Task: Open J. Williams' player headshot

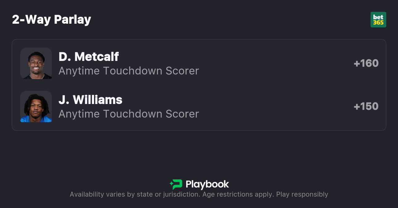Action: (36, 106)
